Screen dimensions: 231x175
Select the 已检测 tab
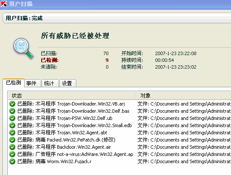pos(14,83)
